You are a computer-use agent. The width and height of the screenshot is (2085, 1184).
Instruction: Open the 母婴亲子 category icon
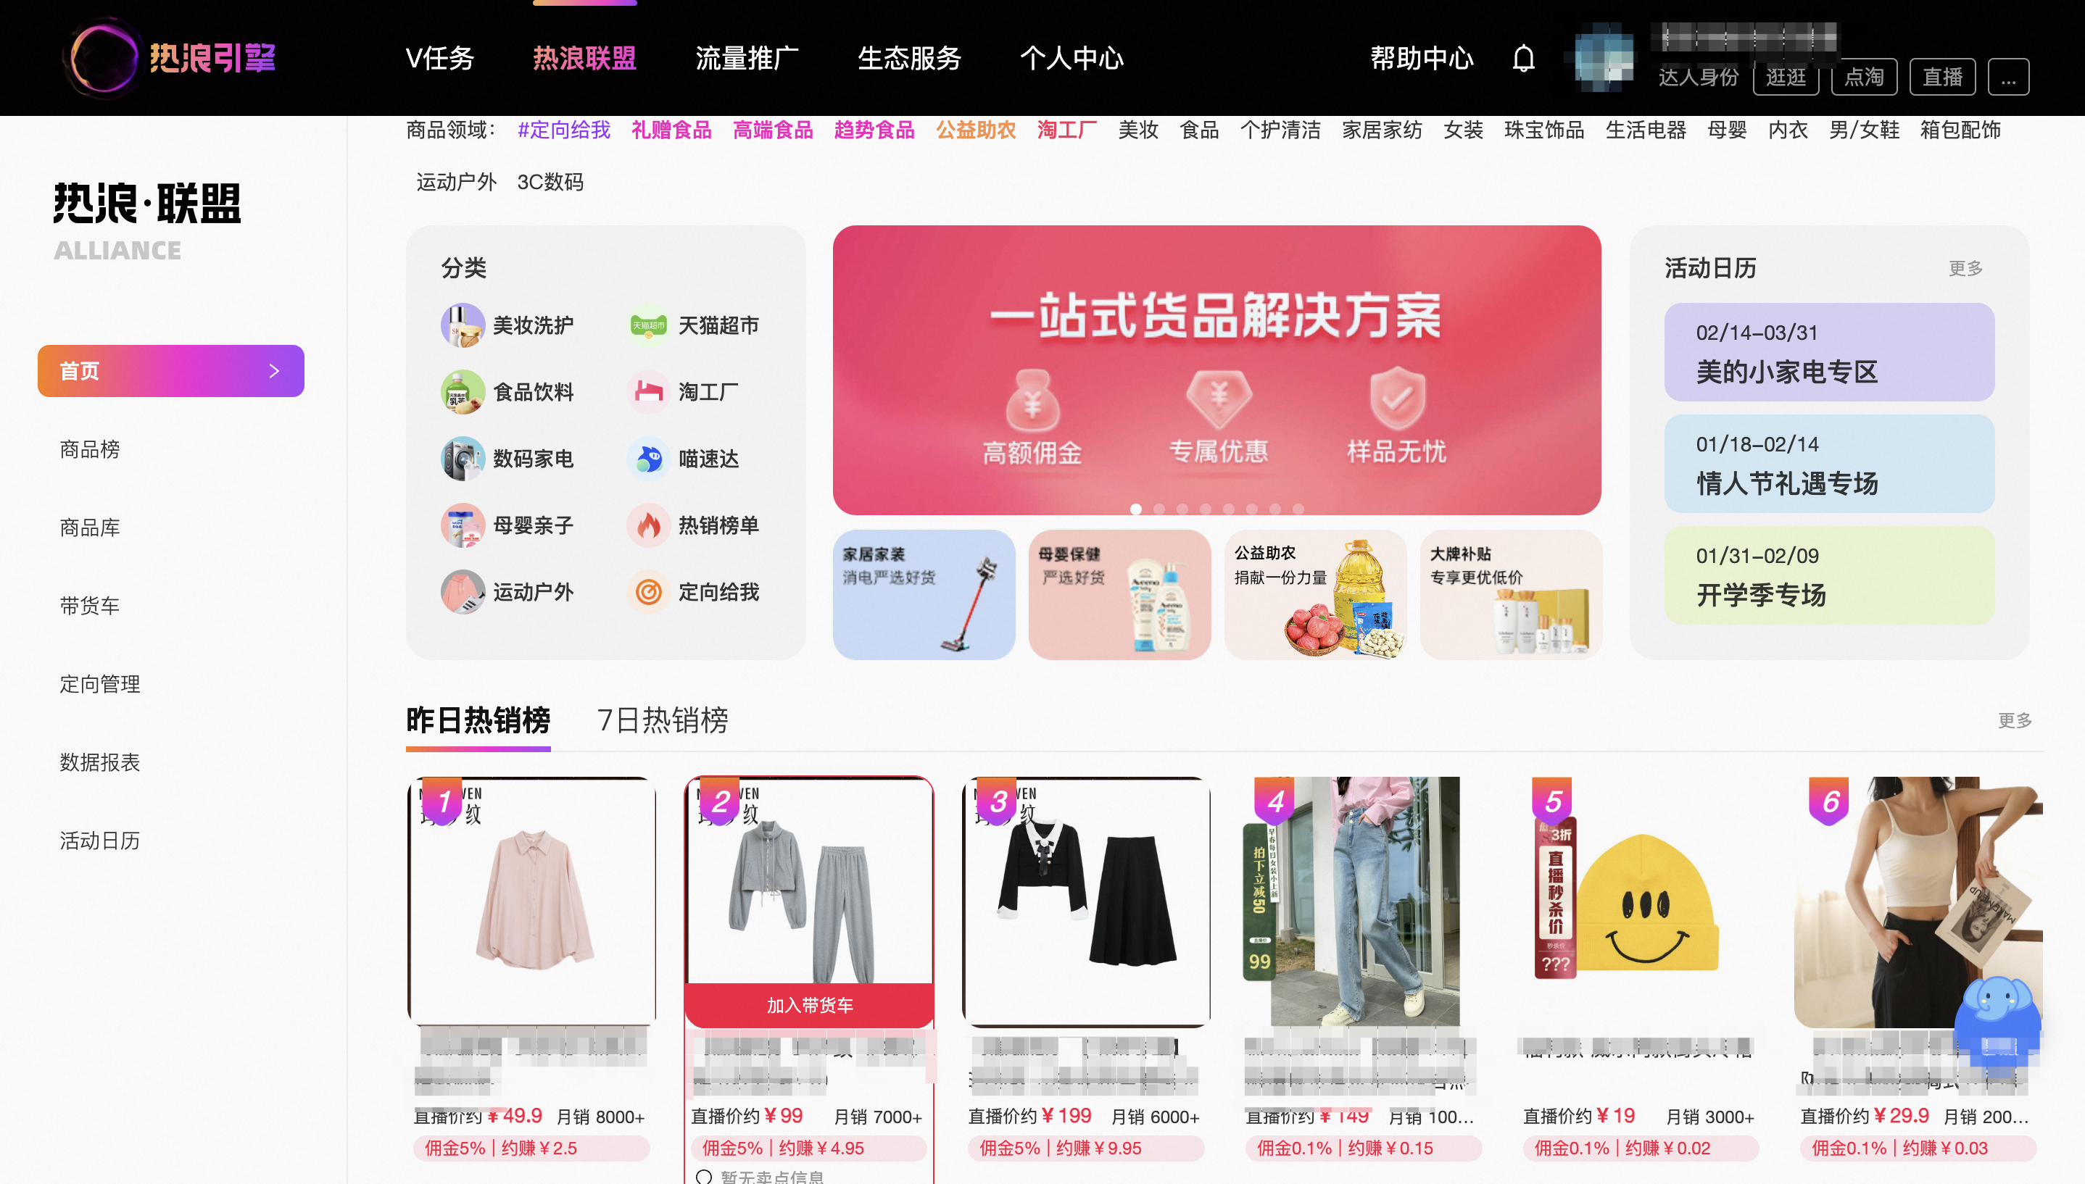coord(462,525)
